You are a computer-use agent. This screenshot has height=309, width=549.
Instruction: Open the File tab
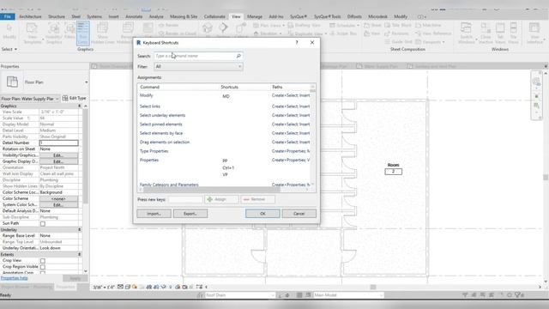pyautogui.click(x=8, y=16)
